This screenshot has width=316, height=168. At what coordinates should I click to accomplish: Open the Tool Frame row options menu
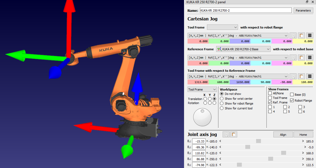(x=310, y=36)
